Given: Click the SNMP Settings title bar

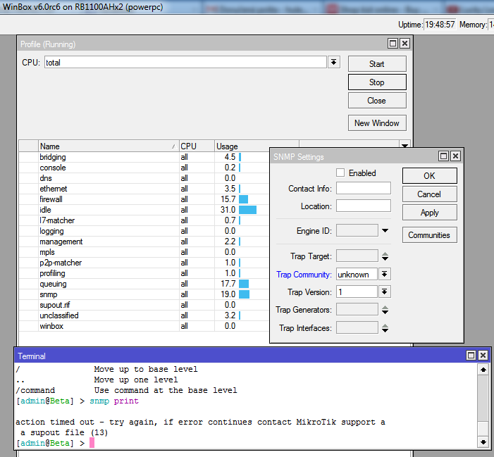Looking at the screenshot, I should coord(354,156).
